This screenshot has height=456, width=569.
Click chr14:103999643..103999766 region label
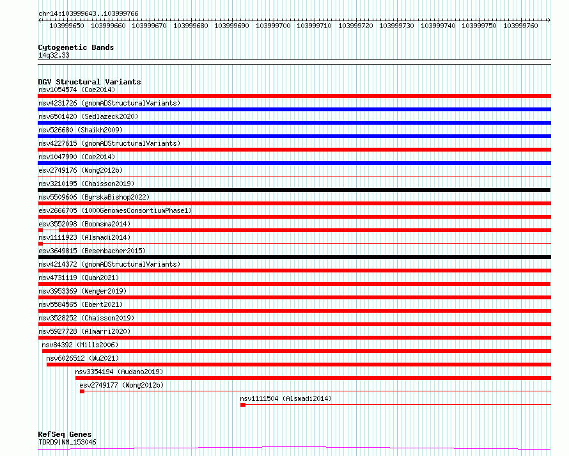[88, 14]
